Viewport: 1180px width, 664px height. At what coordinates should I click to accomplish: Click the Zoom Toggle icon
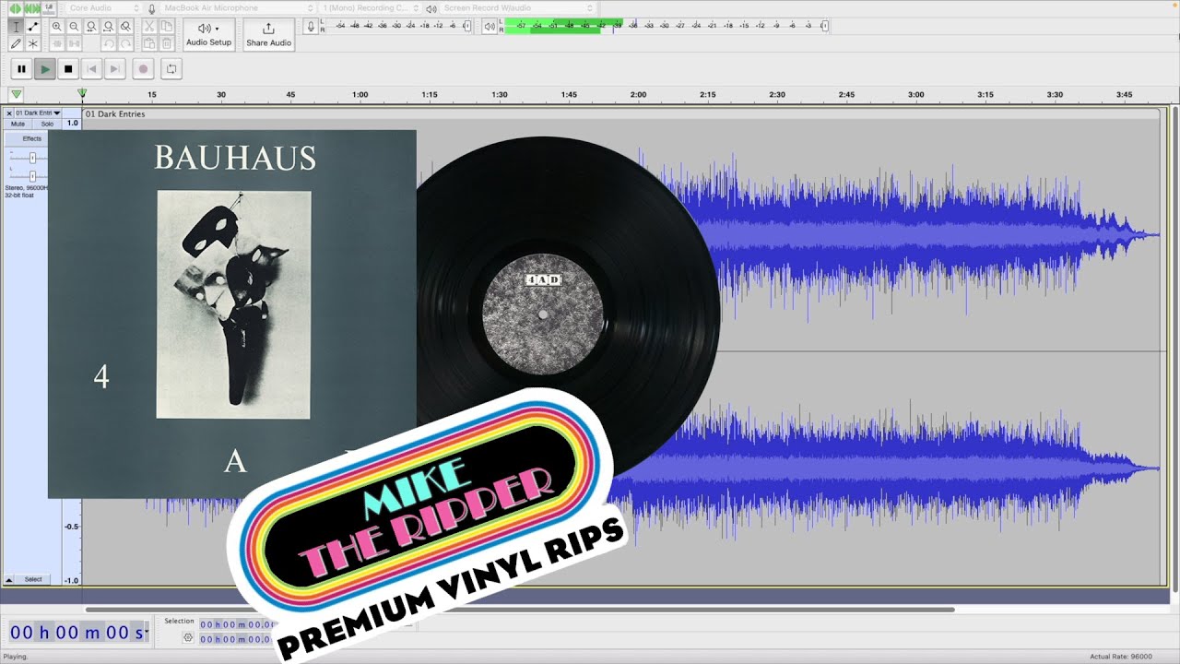[x=125, y=27]
